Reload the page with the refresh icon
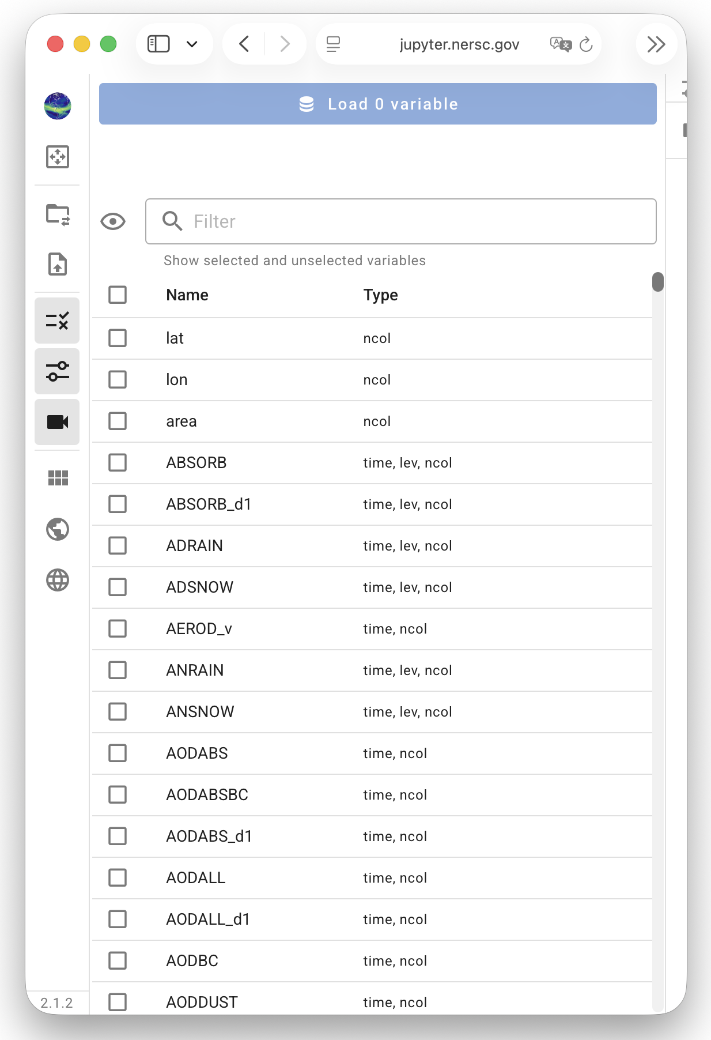This screenshot has height=1040, width=711. (x=586, y=44)
